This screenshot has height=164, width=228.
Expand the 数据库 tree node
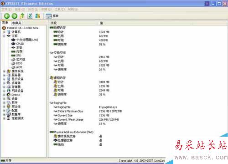tap(4, 114)
